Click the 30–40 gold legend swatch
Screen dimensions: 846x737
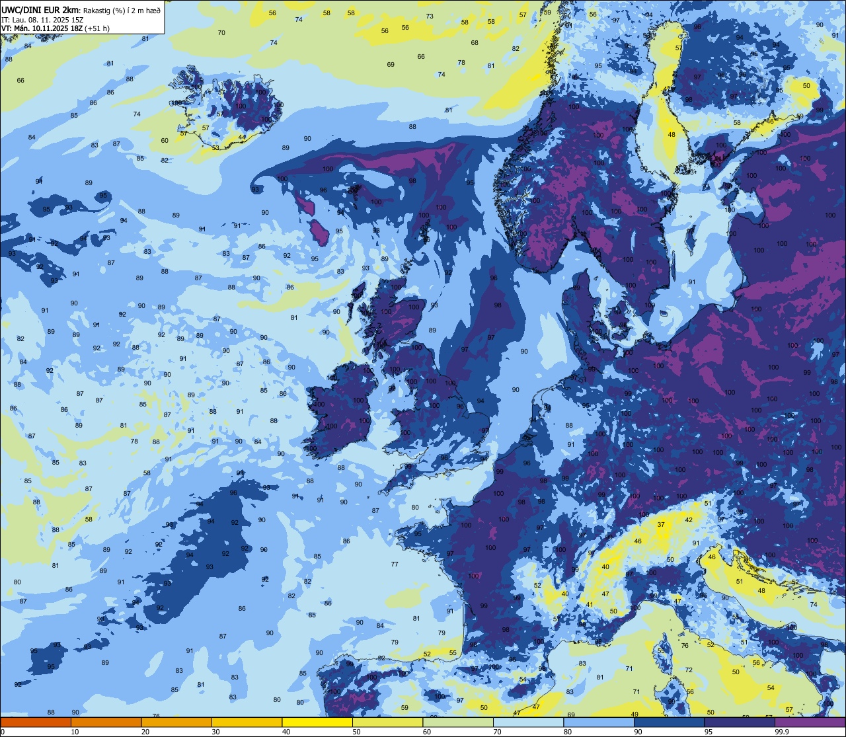point(247,722)
